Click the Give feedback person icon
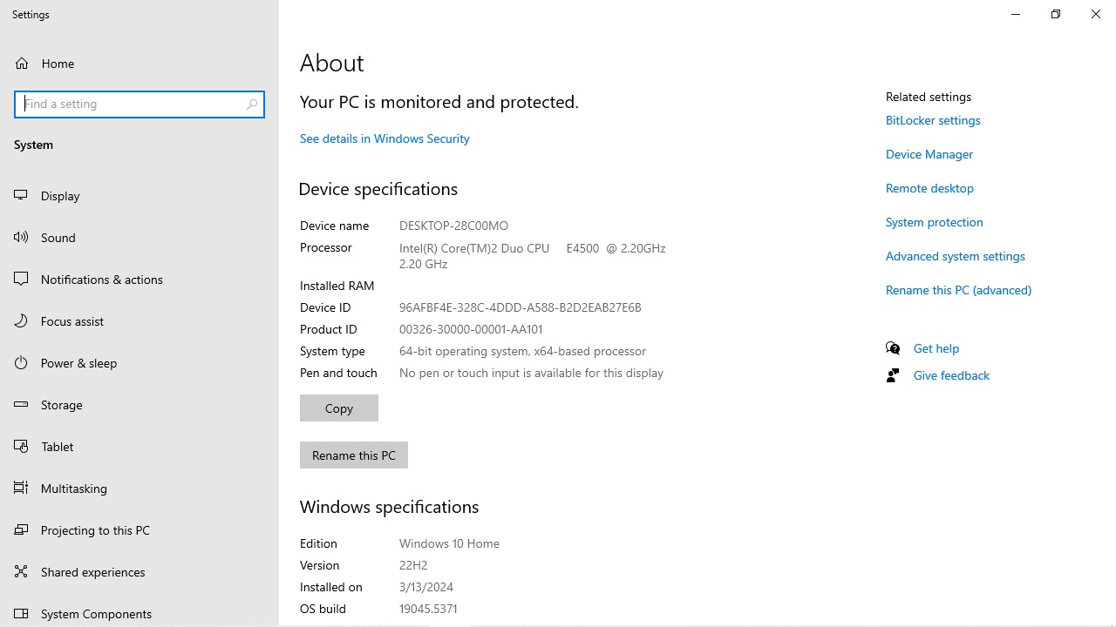Screen dimensions: 1116x627 point(893,375)
